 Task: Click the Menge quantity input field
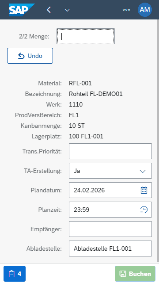86,36
